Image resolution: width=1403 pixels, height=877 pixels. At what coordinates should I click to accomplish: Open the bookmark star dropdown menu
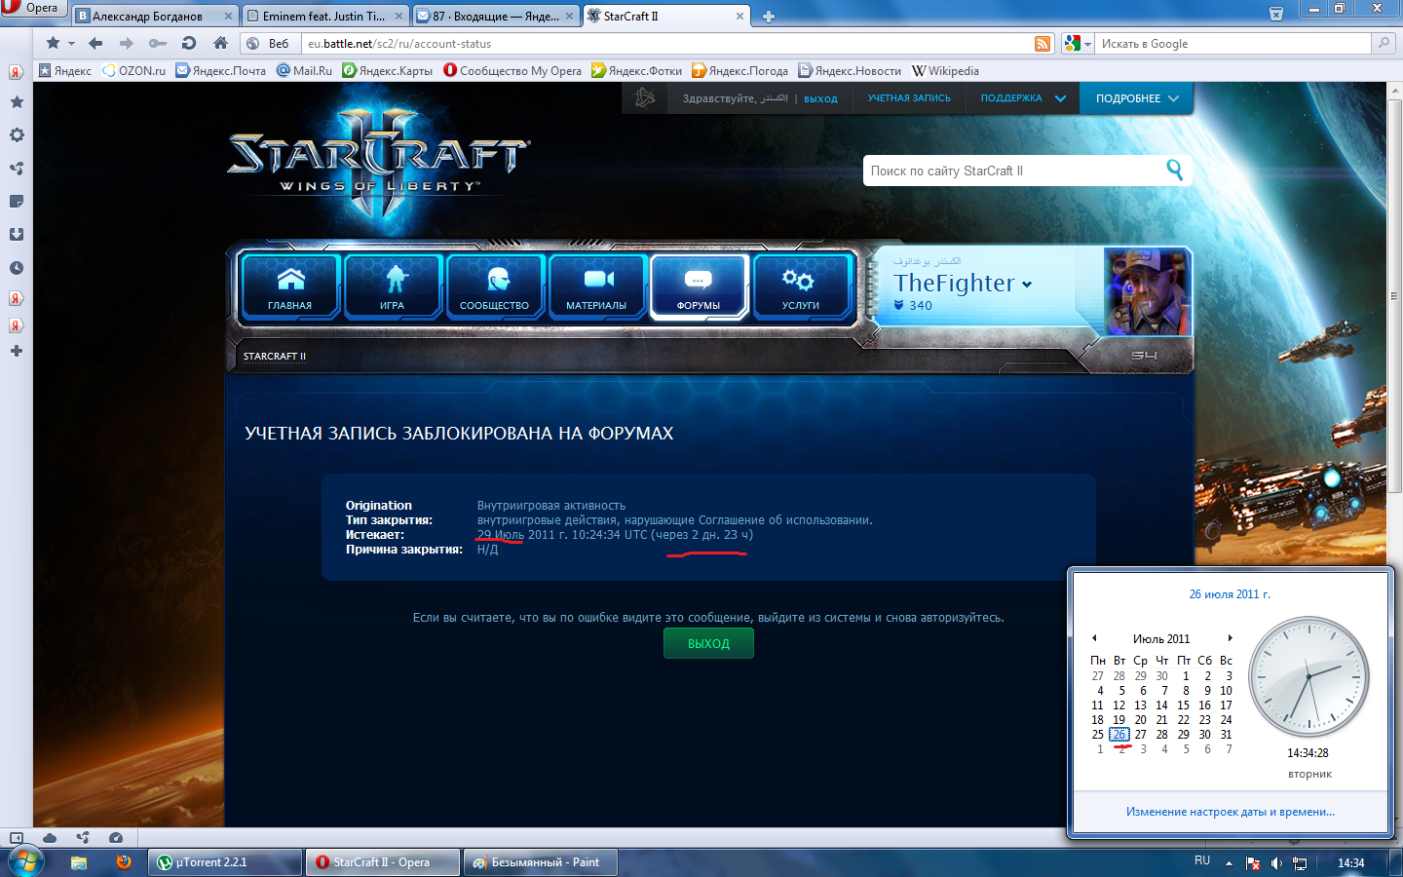[71, 44]
